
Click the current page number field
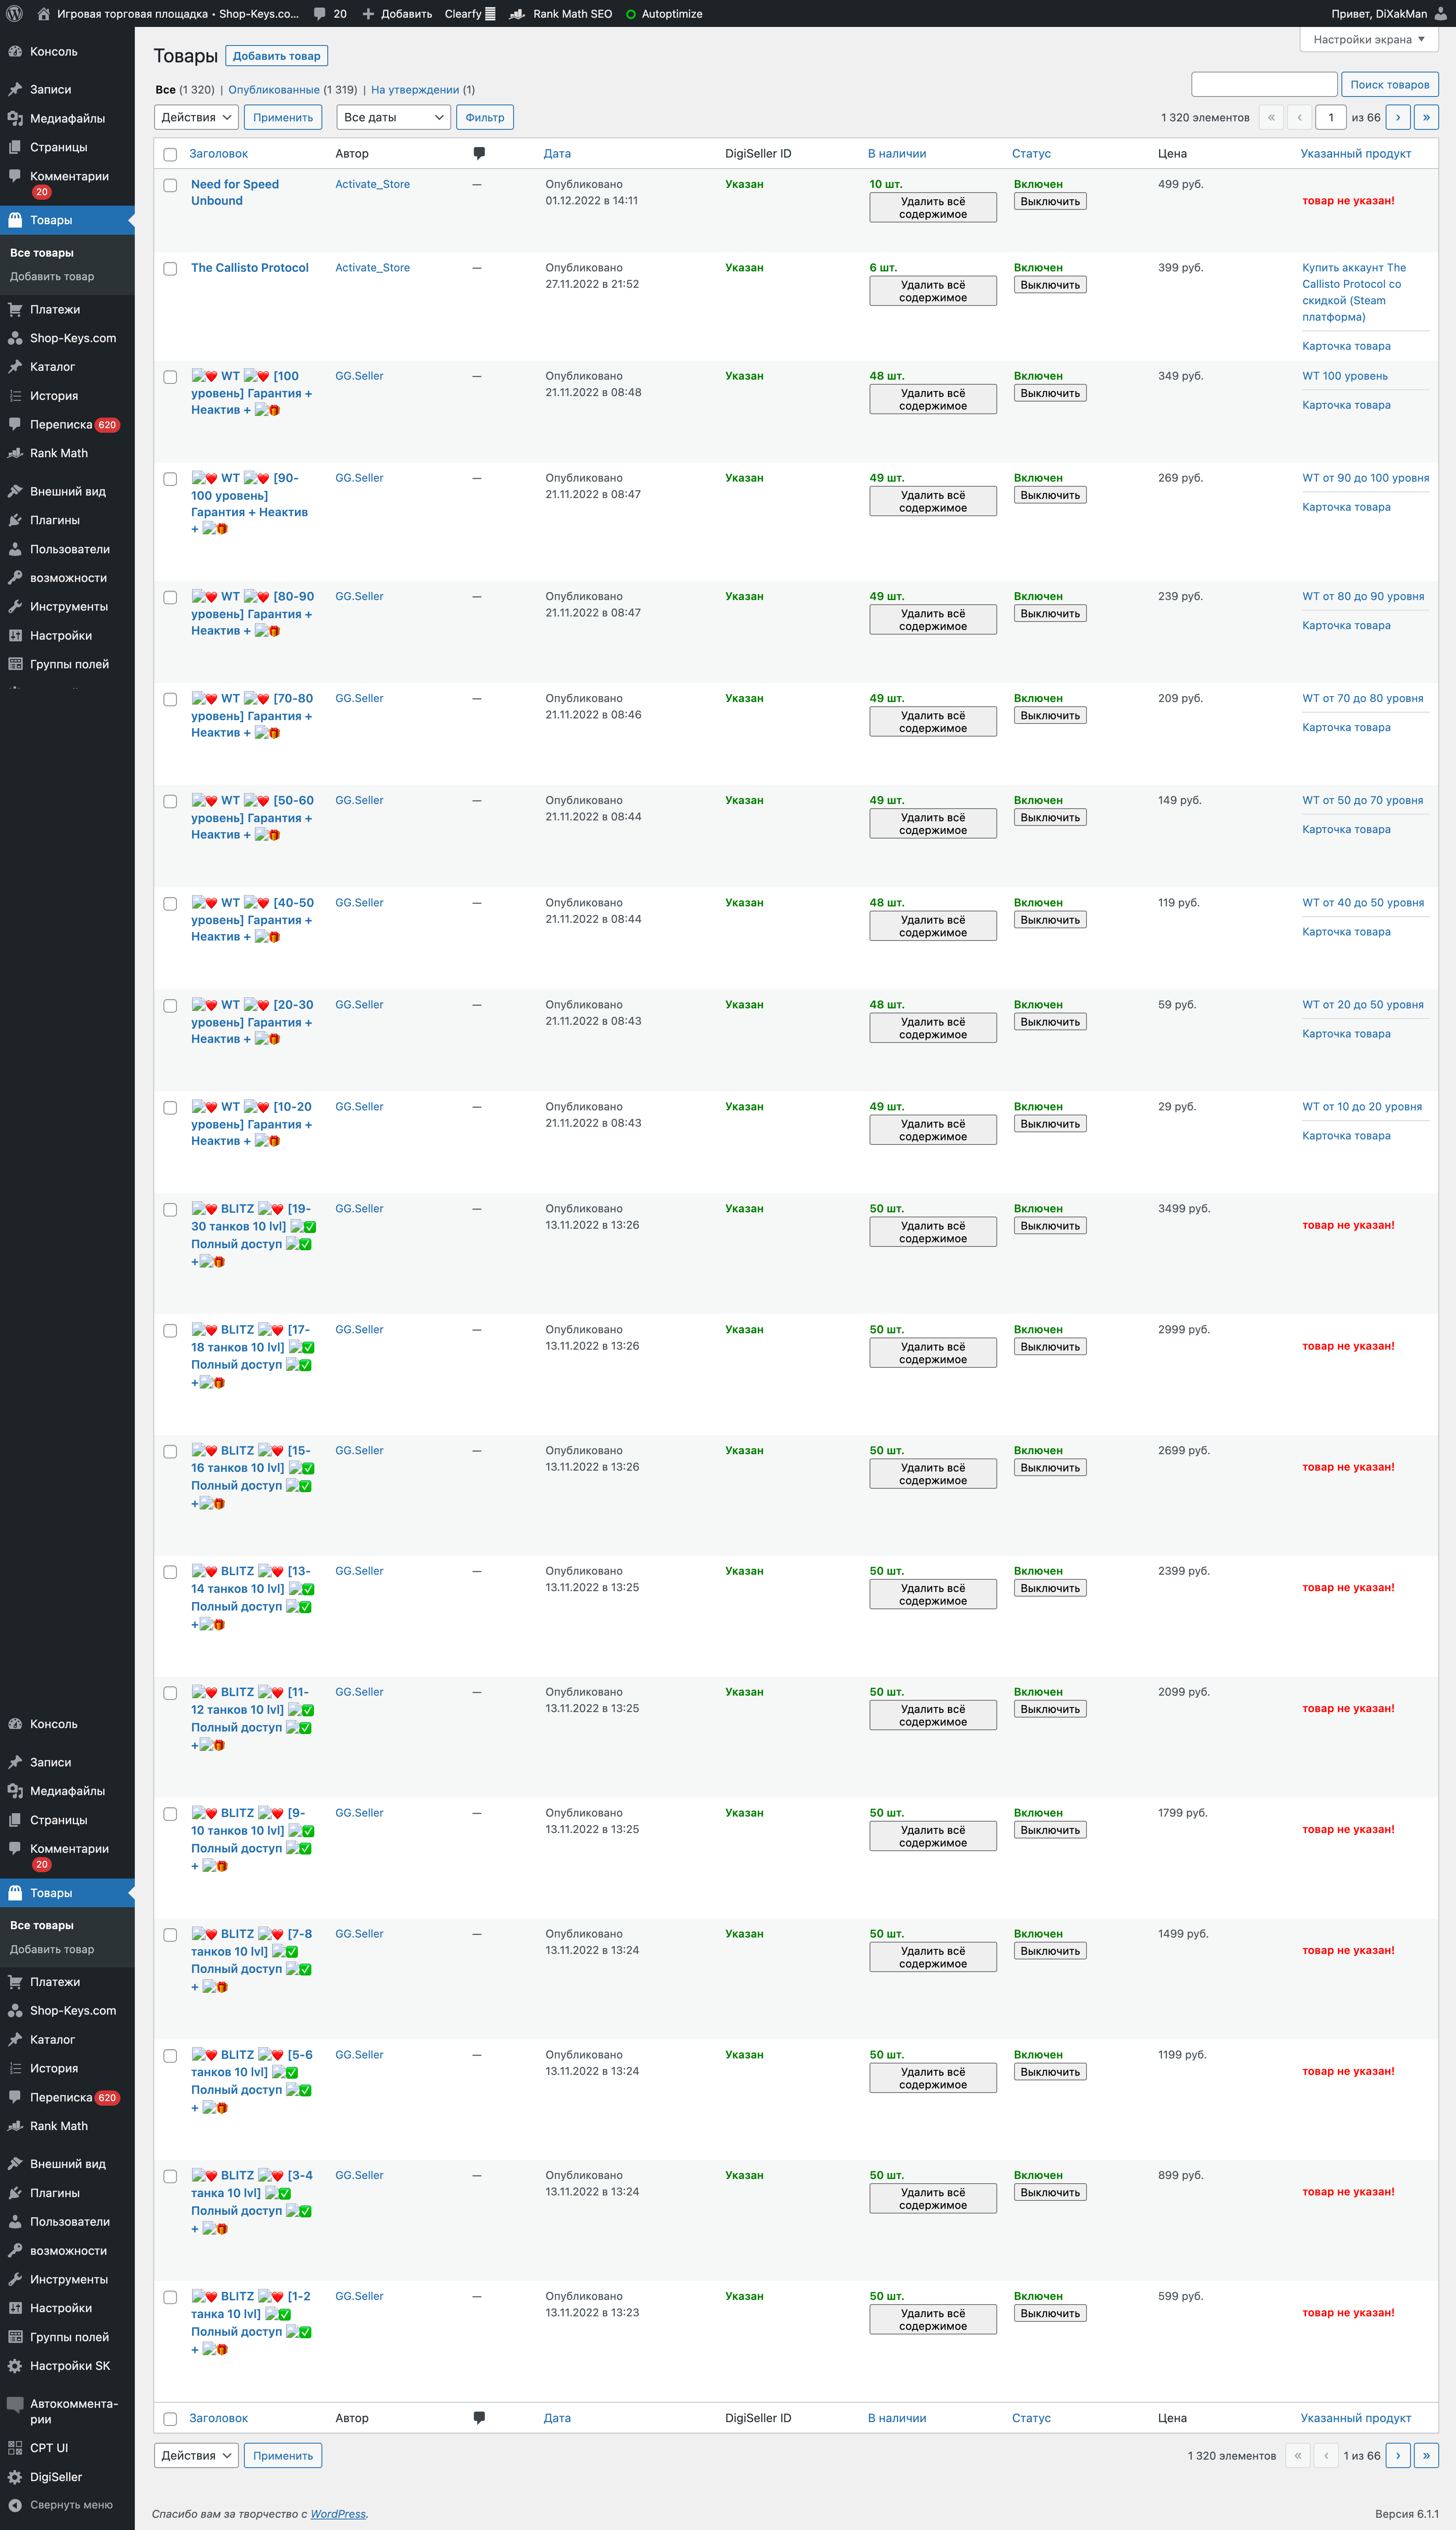1330,117
